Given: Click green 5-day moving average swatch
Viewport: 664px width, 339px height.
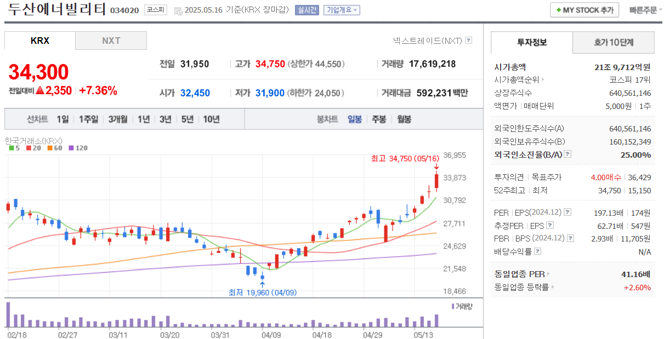Looking at the screenshot, I should (x=12, y=148).
